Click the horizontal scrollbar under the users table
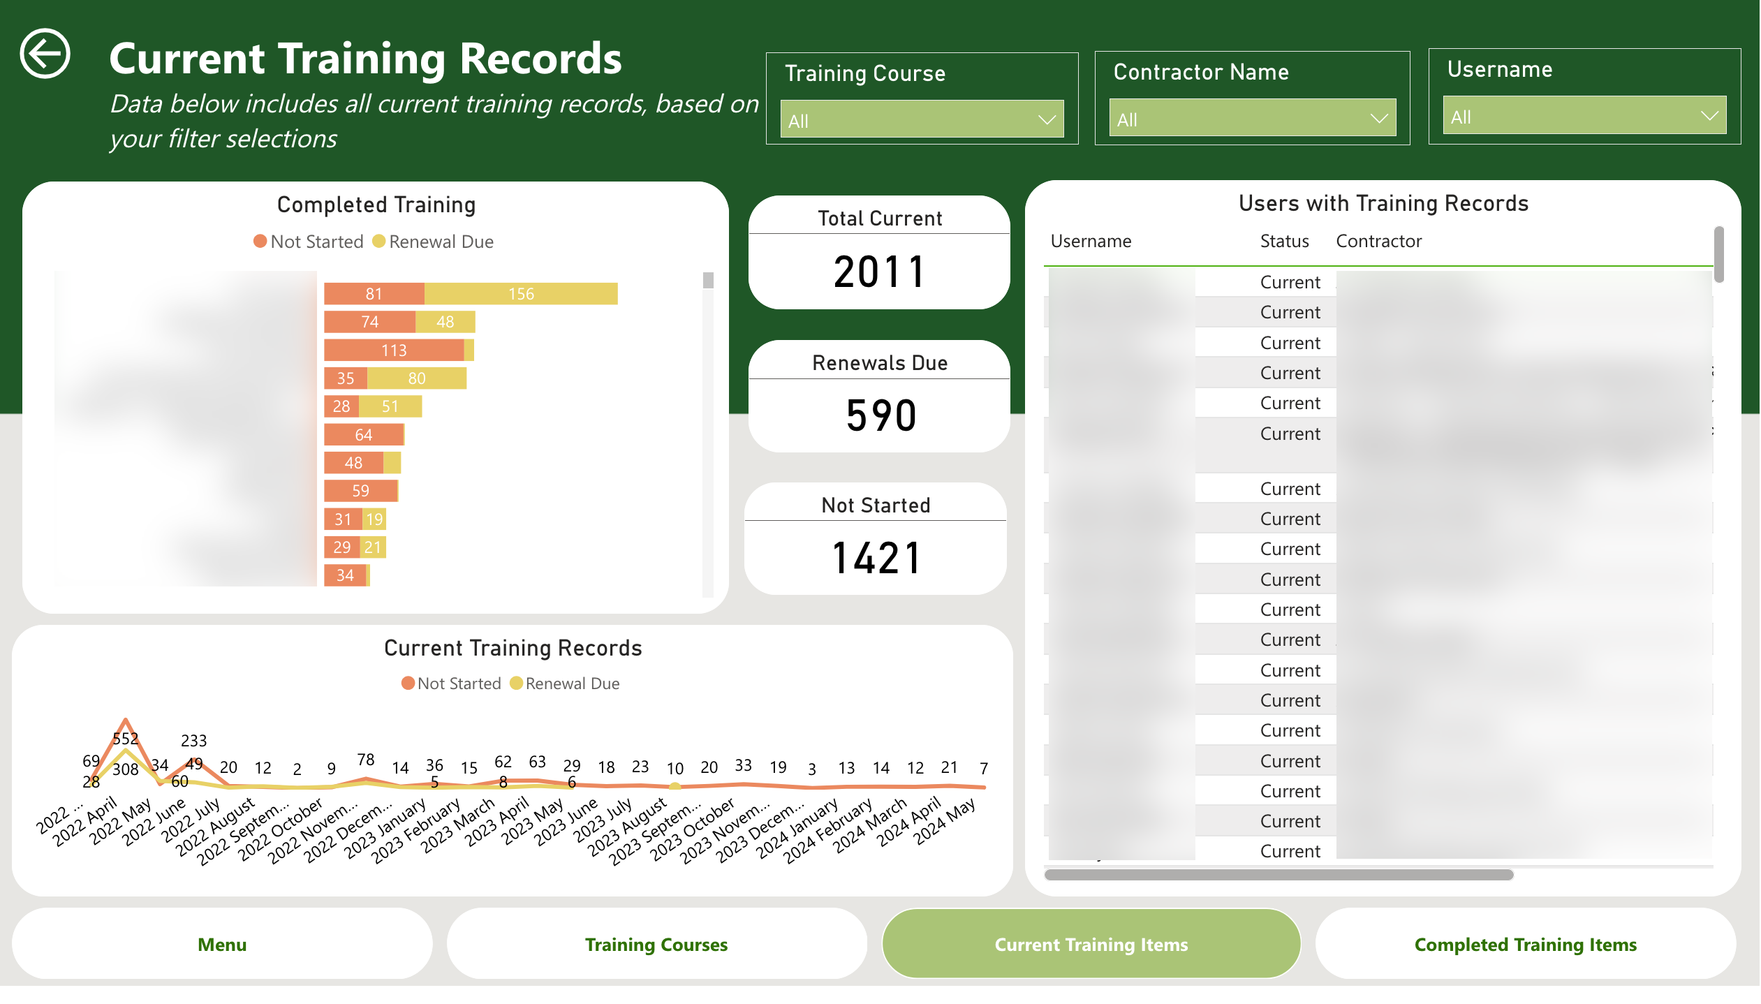1761x1004 pixels. point(1278,875)
